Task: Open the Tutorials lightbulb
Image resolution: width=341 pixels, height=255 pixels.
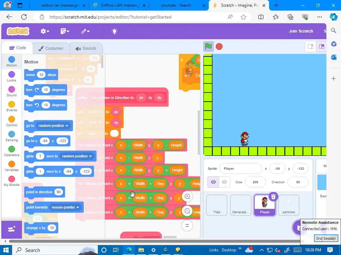Action: [115, 31]
